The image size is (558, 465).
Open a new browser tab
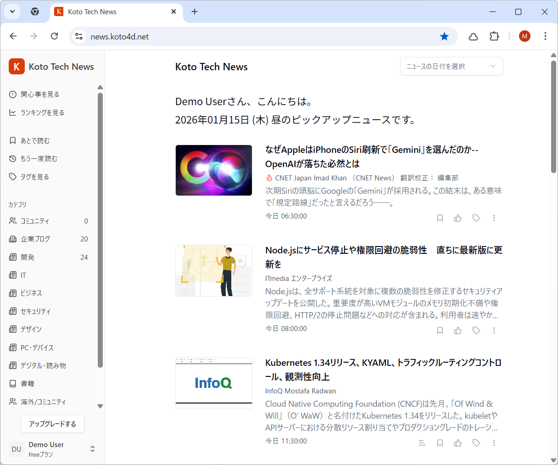click(195, 11)
